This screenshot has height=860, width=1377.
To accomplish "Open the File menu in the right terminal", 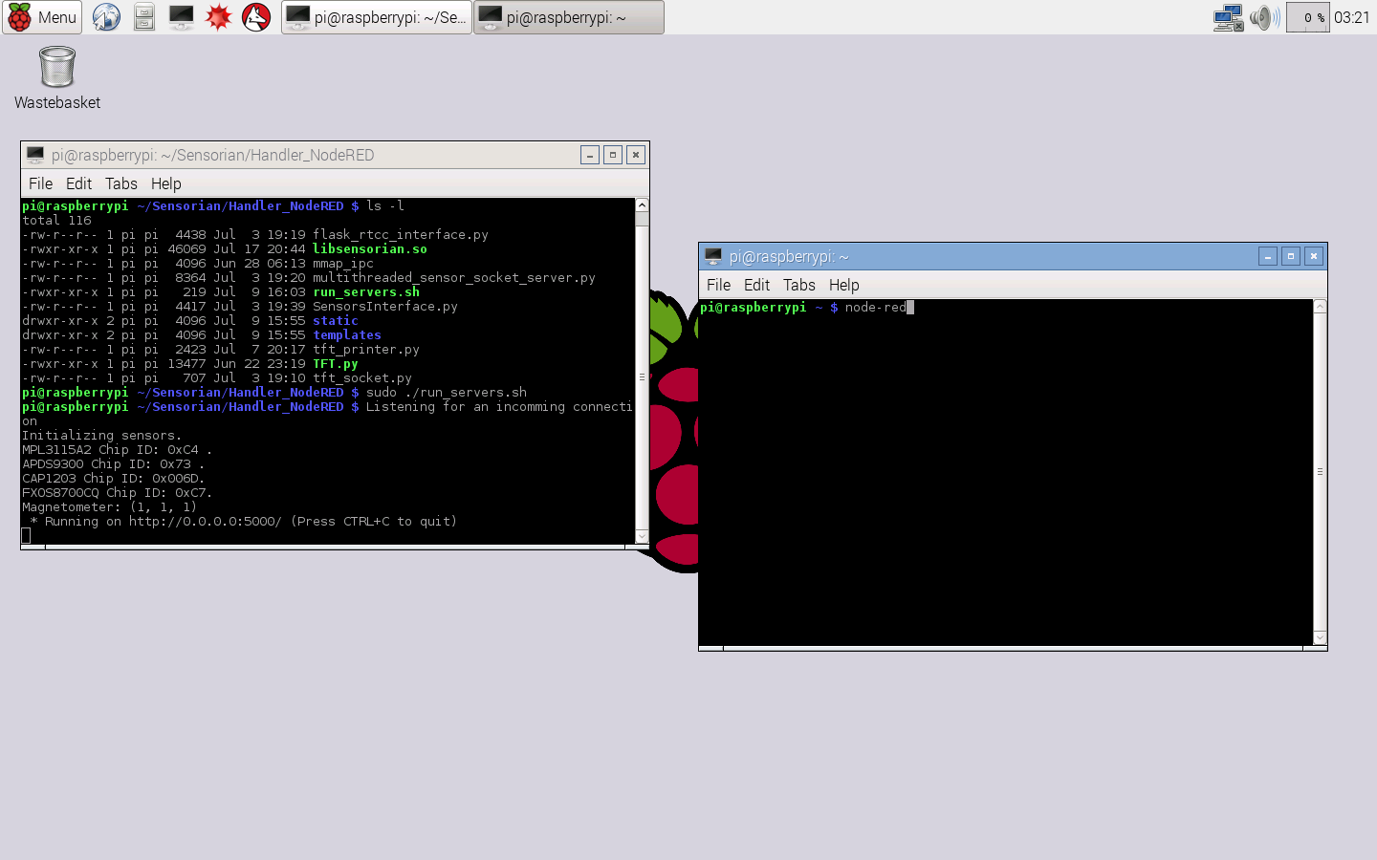I will pyautogui.click(x=718, y=285).
